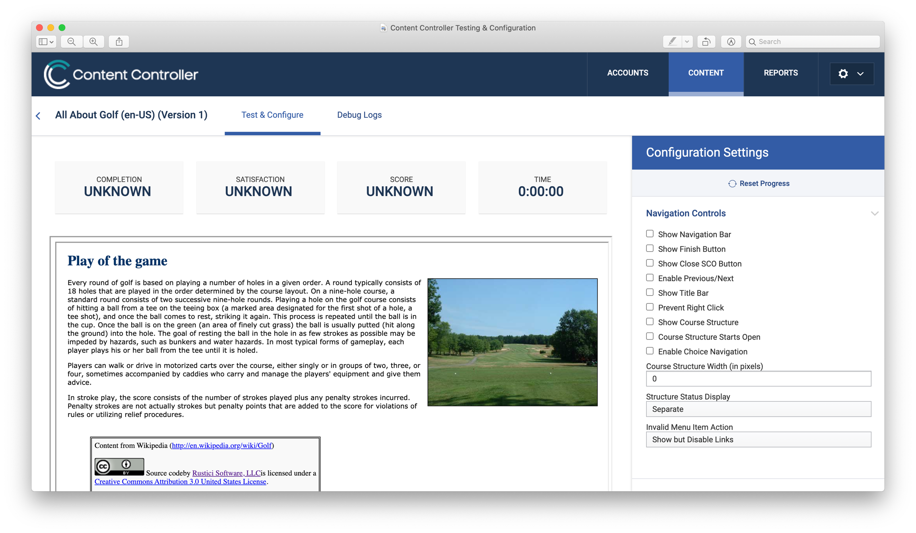Click the toolbar Search field
This screenshot has height=533, width=916.
813,41
